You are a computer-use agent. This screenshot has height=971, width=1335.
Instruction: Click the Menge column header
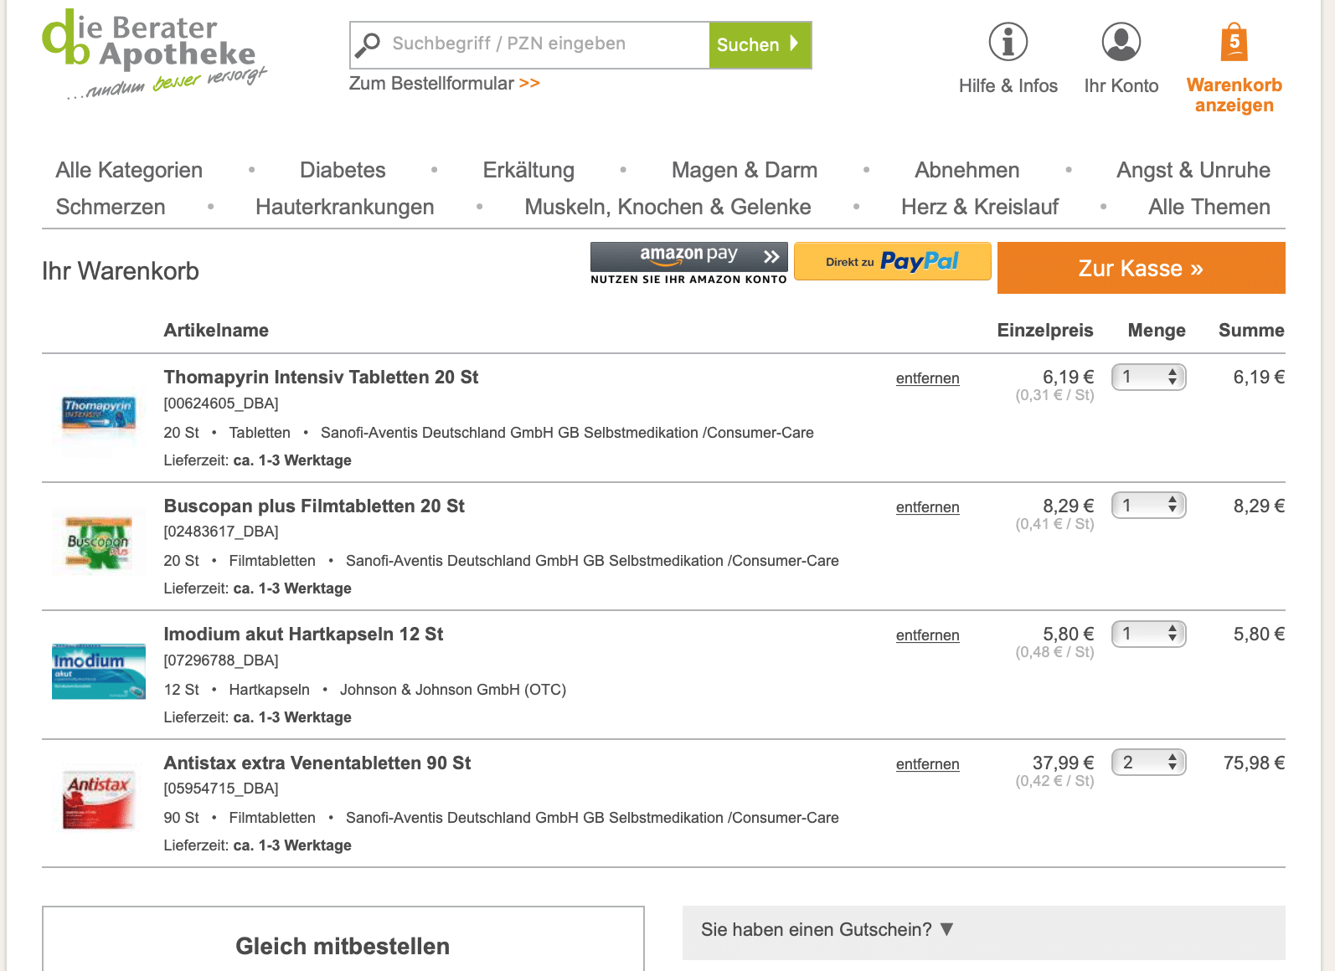click(1157, 331)
